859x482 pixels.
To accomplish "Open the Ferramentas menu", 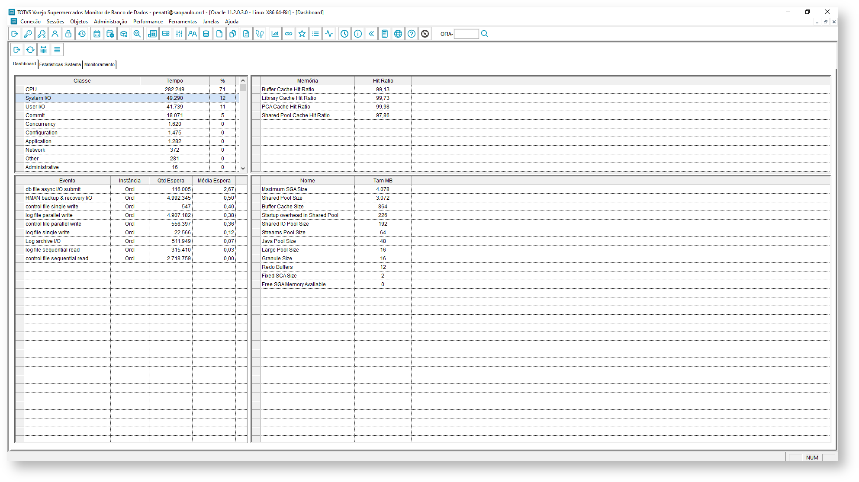I will coord(183,22).
